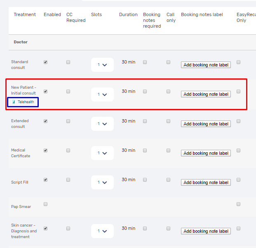Select the Doctor section heading
This screenshot has height=248, width=256.
tap(21, 42)
